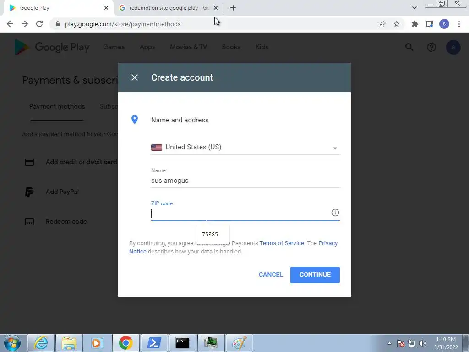Switch to the redemption site google play tab
469x352 pixels.
coord(168,8)
